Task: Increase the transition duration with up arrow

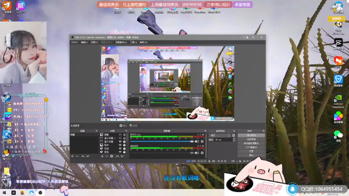Action: [x=234, y=139]
